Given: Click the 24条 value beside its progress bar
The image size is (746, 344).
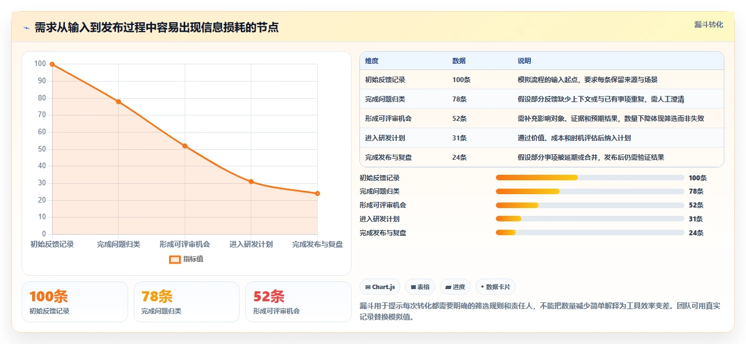Looking at the screenshot, I should click(696, 233).
